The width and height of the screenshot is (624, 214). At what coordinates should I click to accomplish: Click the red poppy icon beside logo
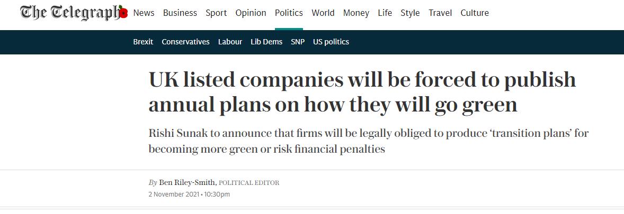[123, 13]
